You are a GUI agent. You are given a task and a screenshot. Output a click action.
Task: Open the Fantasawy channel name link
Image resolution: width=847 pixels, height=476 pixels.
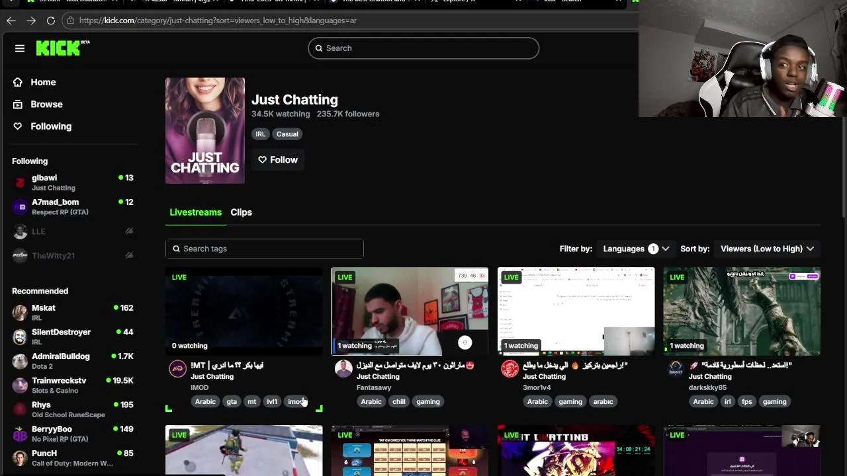point(374,387)
